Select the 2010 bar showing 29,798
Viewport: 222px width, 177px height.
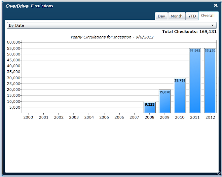pyautogui.click(x=180, y=95)
